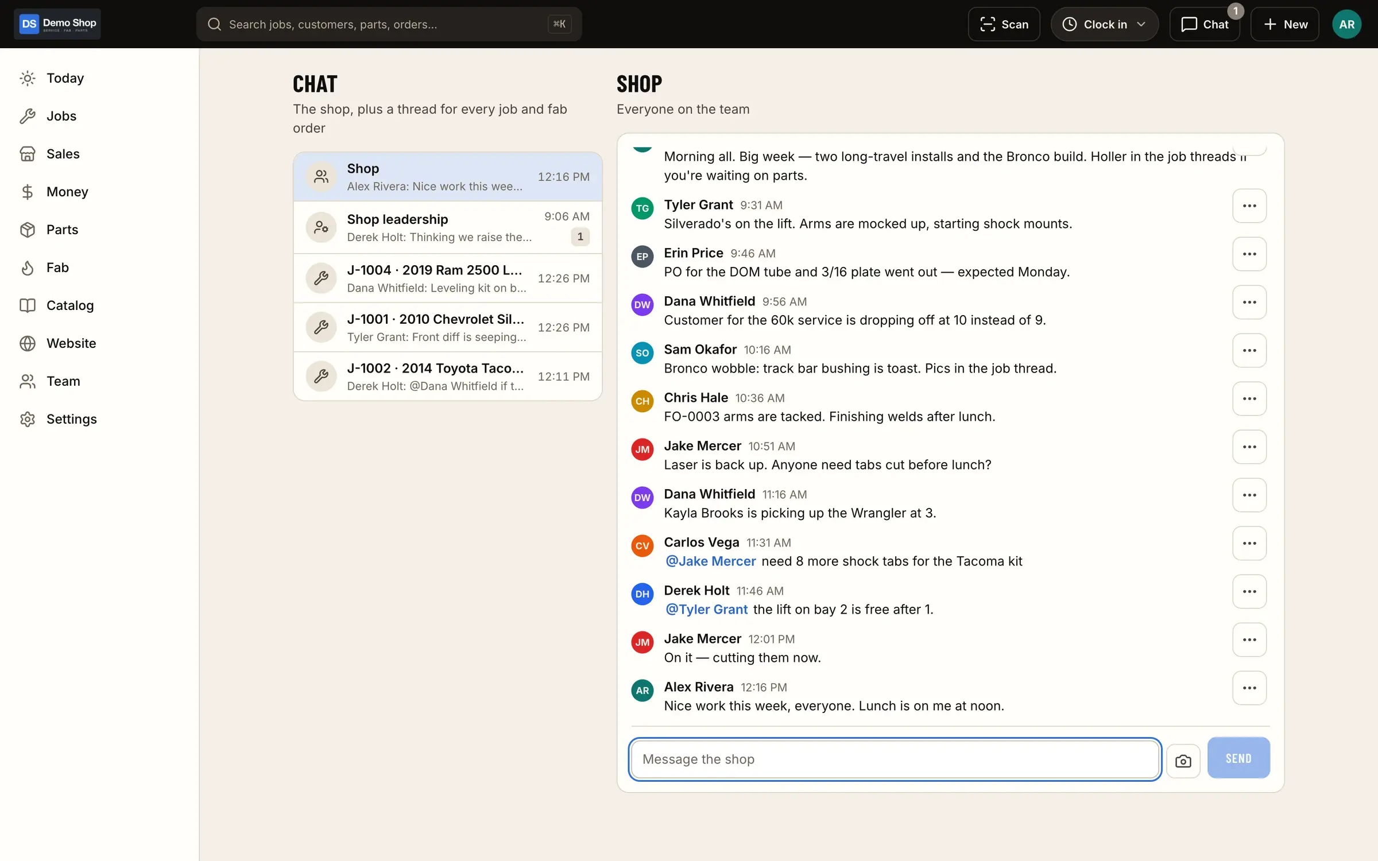
Task: Click the Demo Shop logo
Action: tap(57, 24)
